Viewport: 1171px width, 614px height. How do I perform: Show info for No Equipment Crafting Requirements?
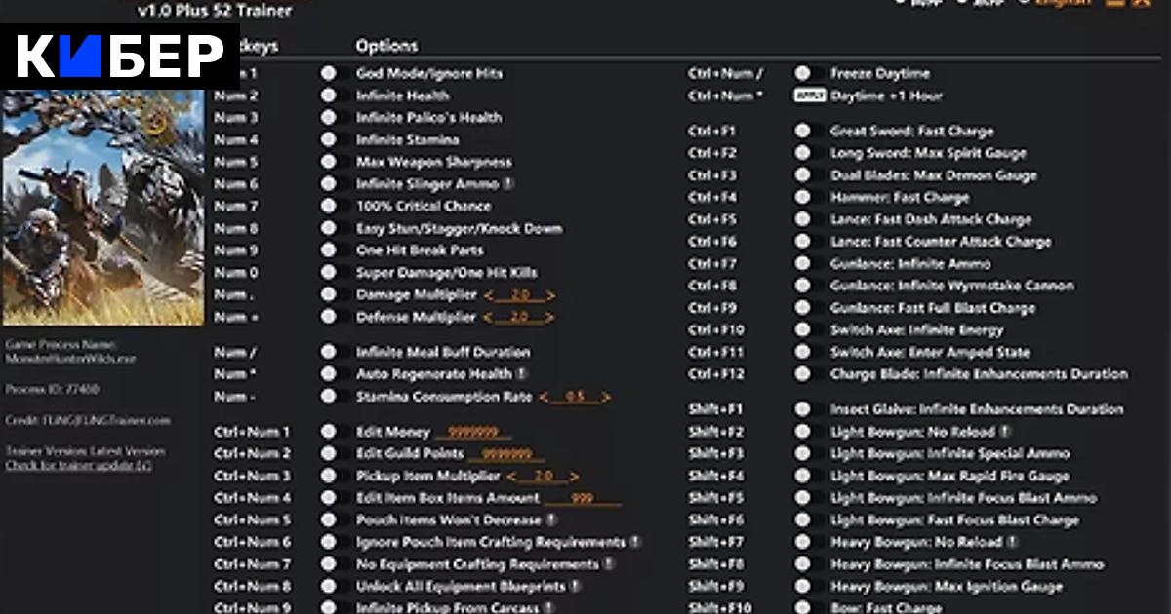[x=609, y=564]
